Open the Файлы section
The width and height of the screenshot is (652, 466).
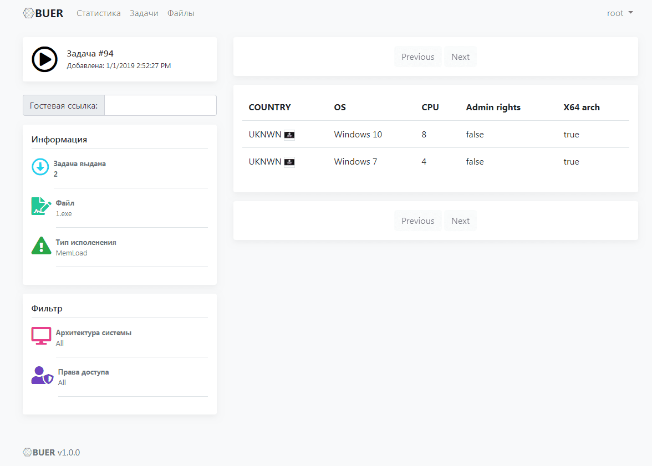[x=181, y=13]
